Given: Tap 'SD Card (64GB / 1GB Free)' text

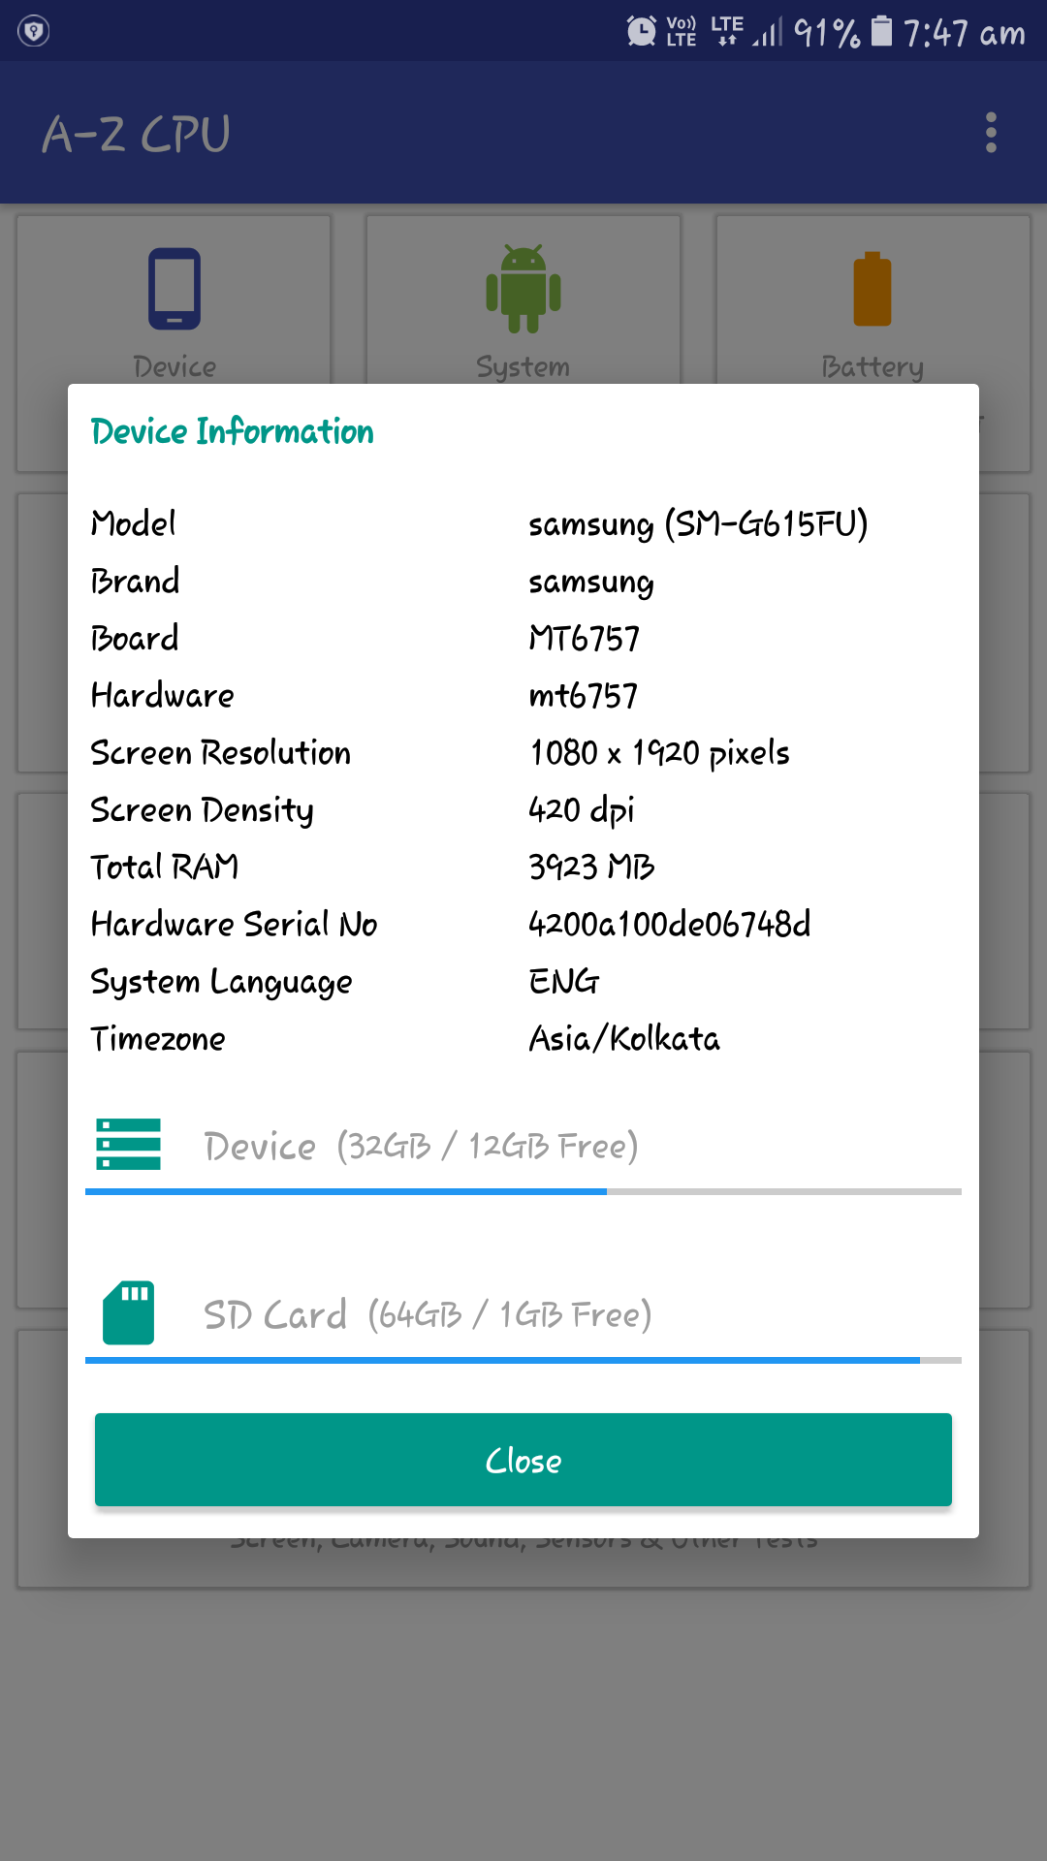Looking at the screenshot, I should coord(428,1314).
